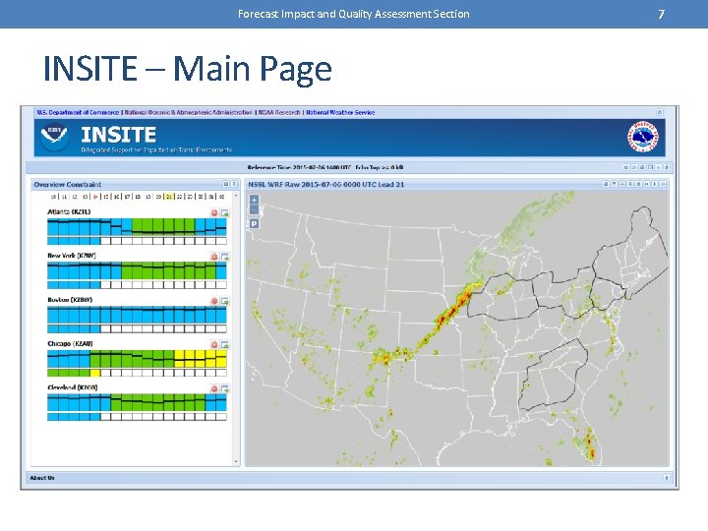Click the Atlanta (KZTL) label
Viewport: 708px width, 531px height.
point(69,211)
